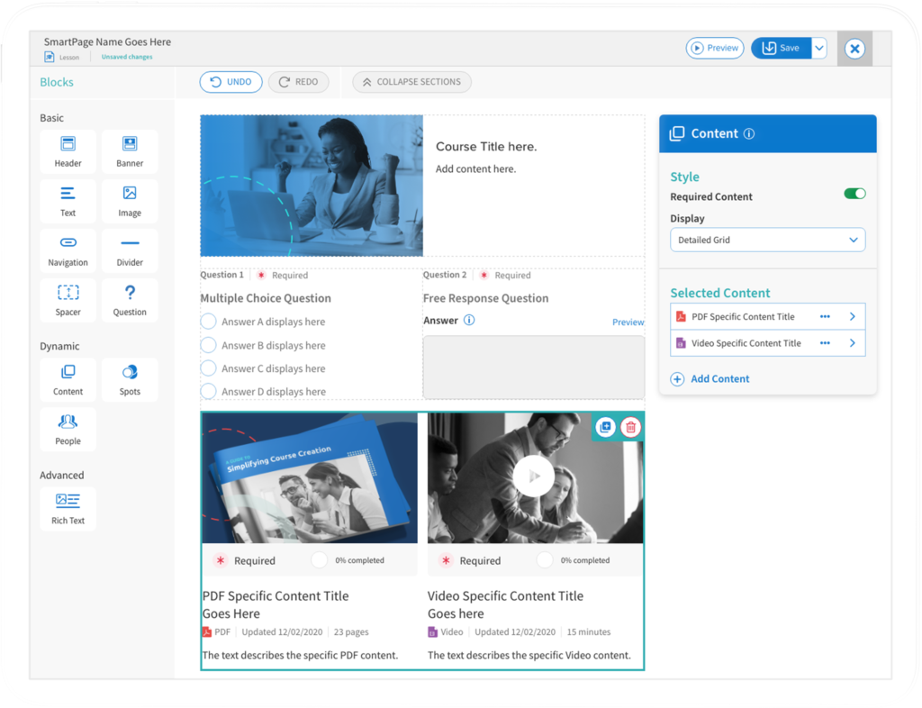Viewport: 922px width, 708px height.
Task: Click '23 pages' text on PDF card
Action: pos(351,631)
